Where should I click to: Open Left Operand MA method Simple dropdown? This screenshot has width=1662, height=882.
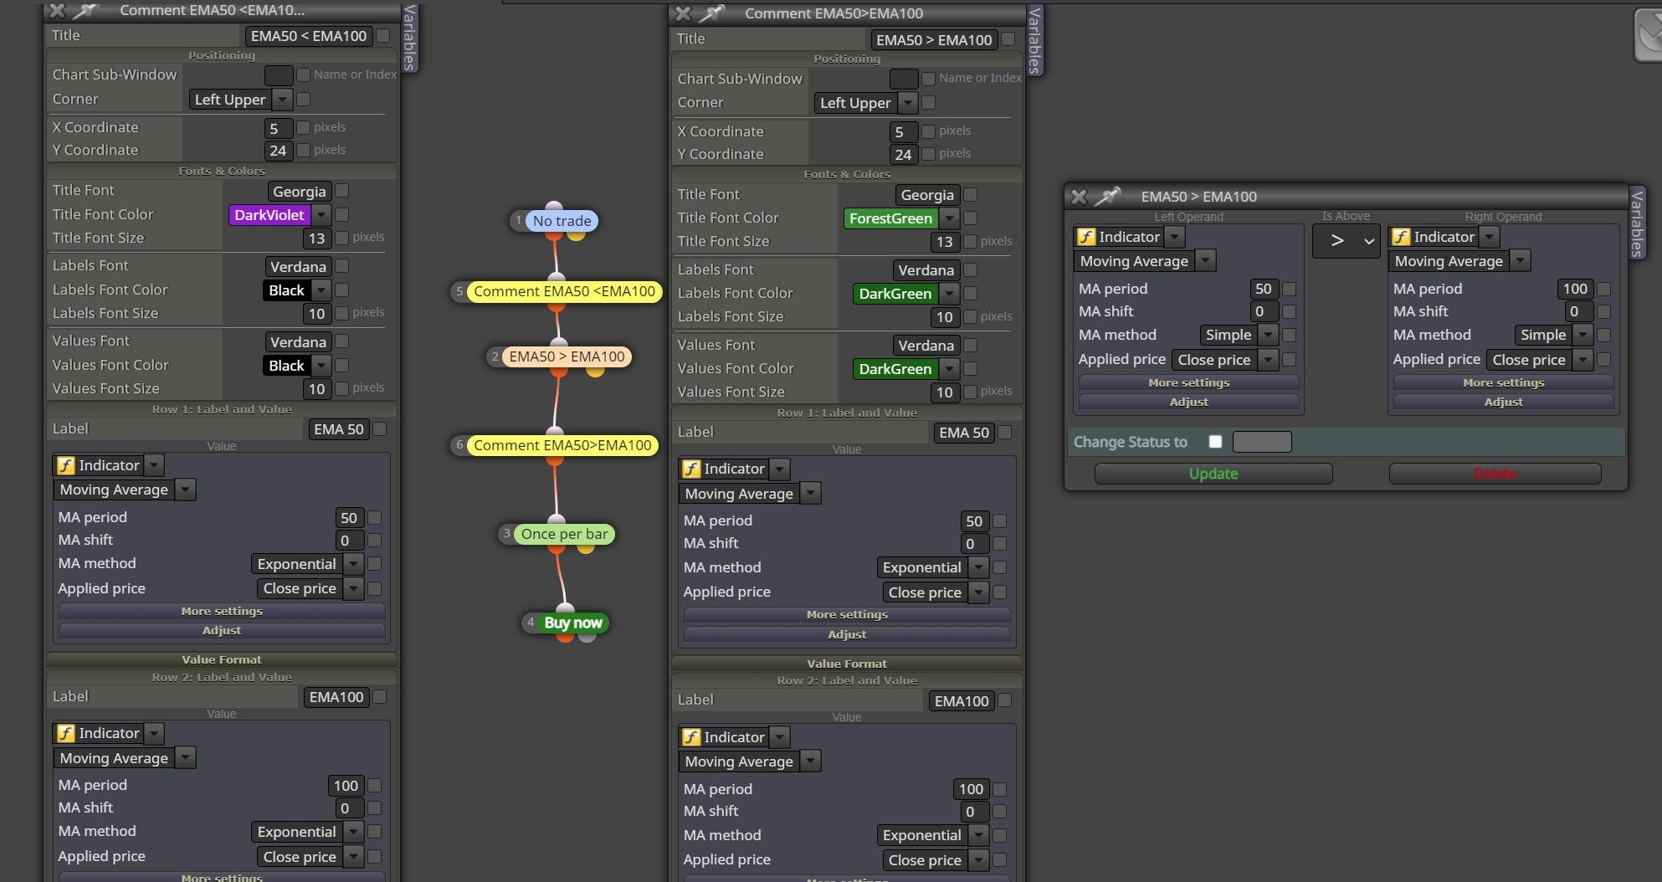(1239, 335)
